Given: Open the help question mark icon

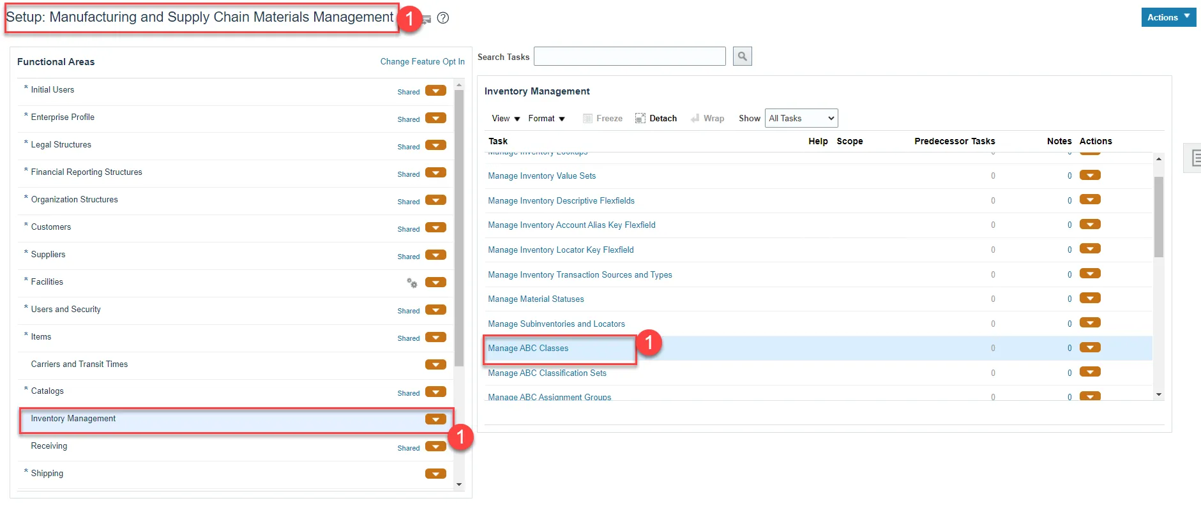Looking at the screenshot, I should coord(443,18).
